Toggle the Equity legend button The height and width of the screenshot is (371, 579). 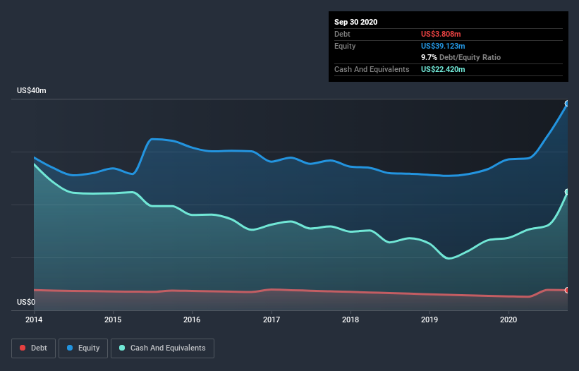coord(83,348)
